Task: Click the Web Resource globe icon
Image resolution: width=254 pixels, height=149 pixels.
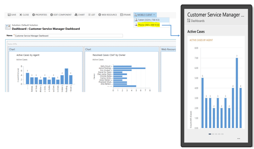Action: pos(100,15)
